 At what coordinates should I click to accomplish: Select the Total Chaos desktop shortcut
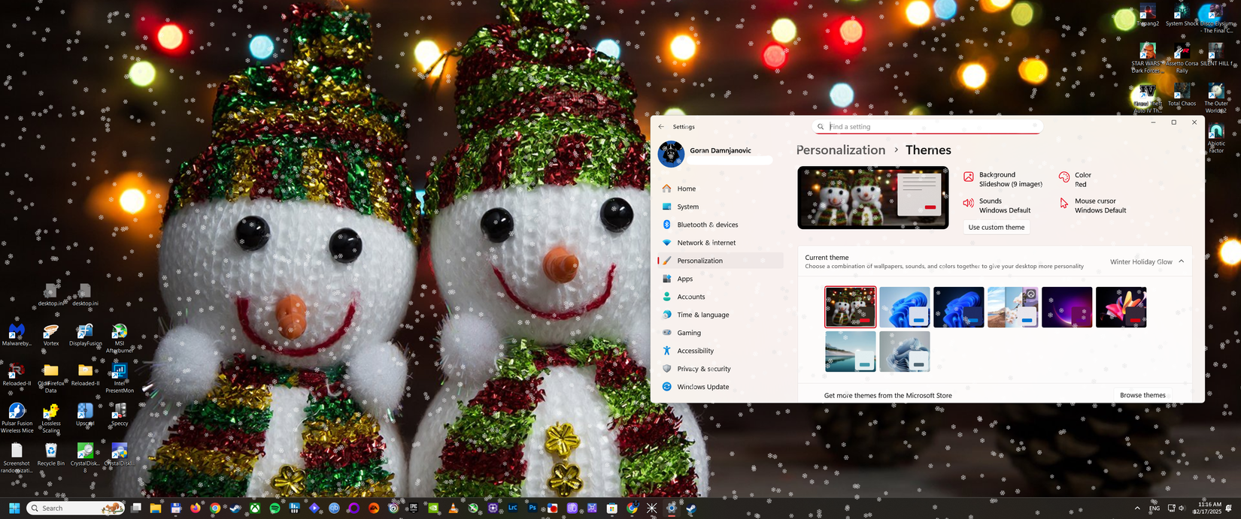click(x=1182, y=95)
